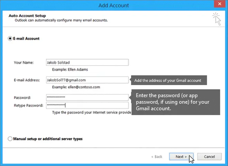Click the 'Retype Password:' label
Screen dimensions: 228x166
tap(28, 105)
